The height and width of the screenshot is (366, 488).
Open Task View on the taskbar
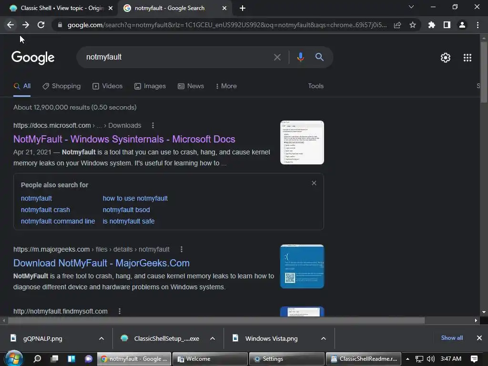[54, 359]
